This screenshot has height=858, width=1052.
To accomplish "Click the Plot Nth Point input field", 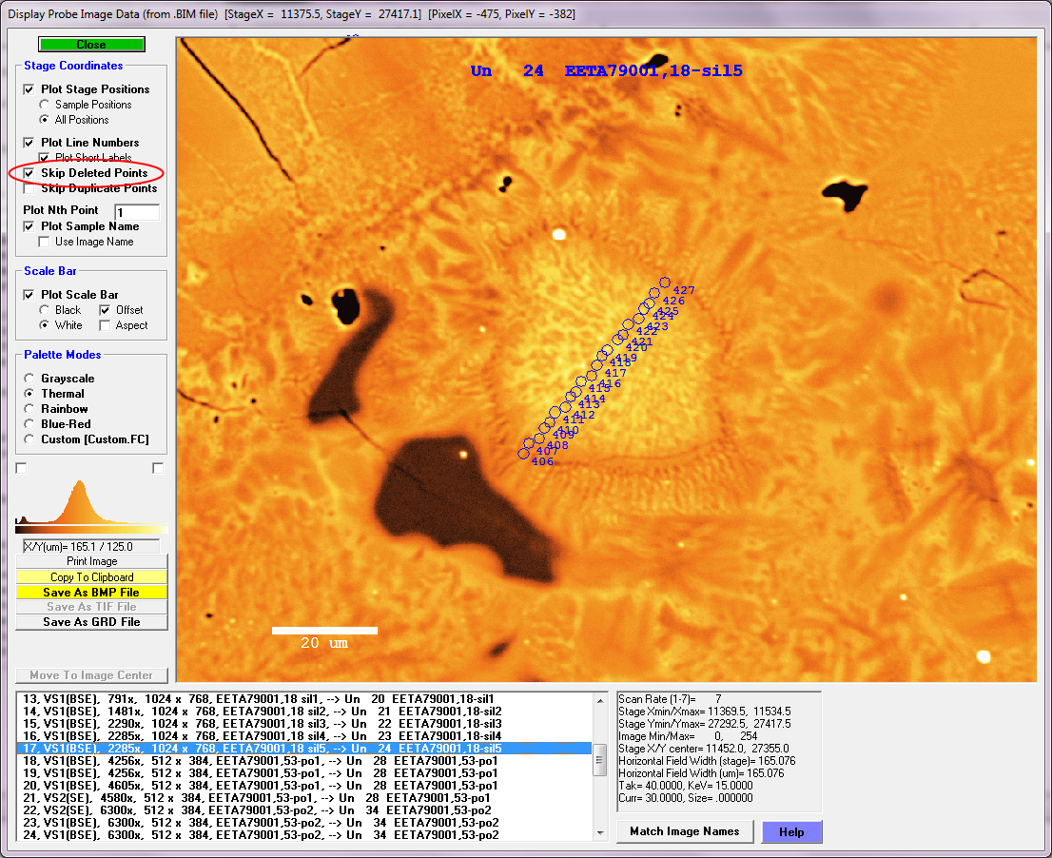I will [x=136, y=212].
